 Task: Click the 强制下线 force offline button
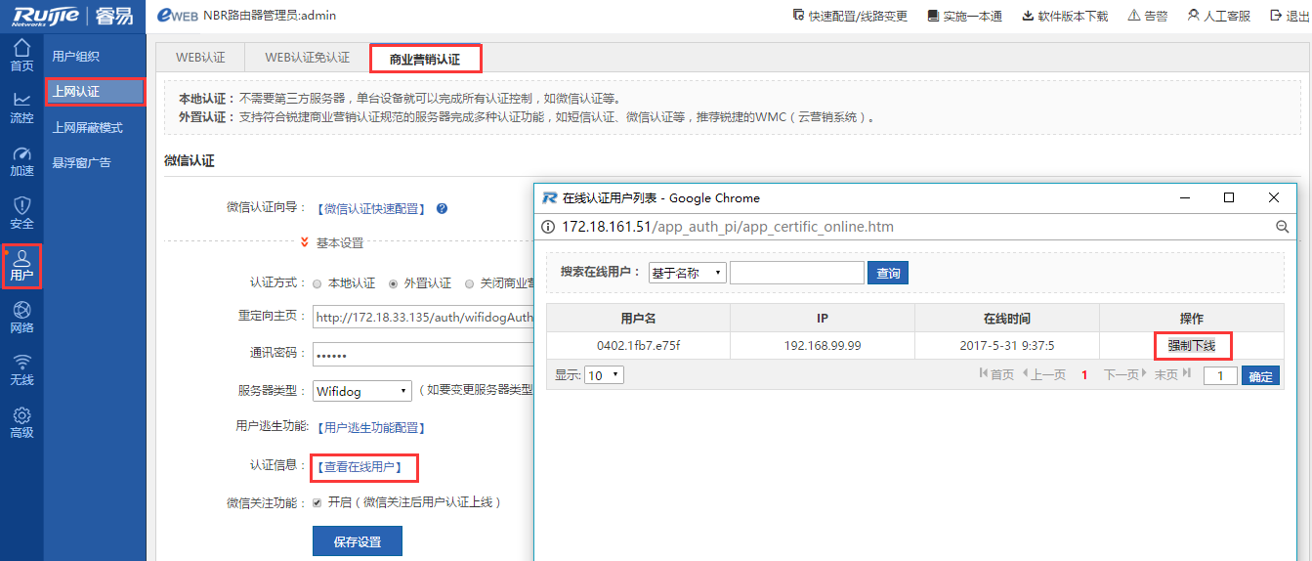[x=1191, y=345]
